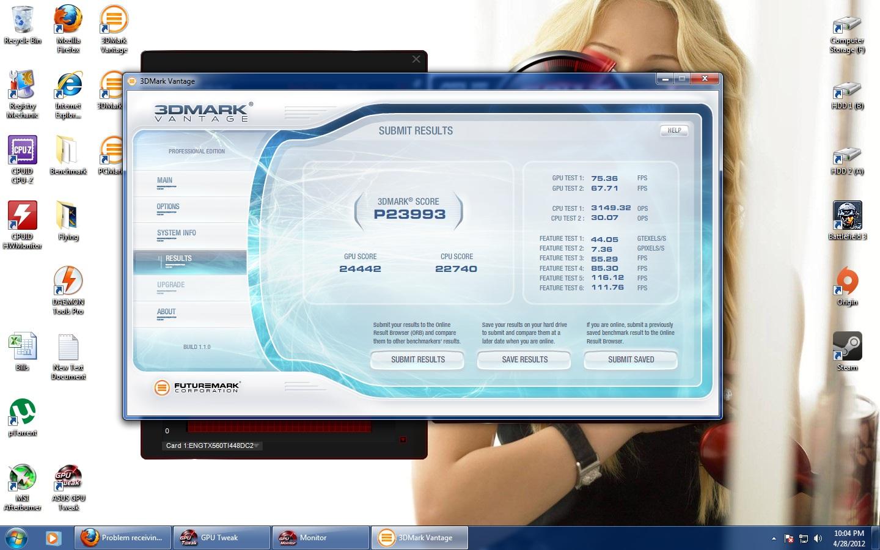The height and width of the screenshot is (550, 880).
Task: Launch Origin desktop shortcut
Action: [847, 285]
